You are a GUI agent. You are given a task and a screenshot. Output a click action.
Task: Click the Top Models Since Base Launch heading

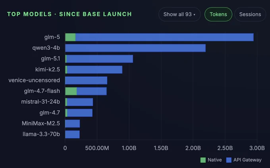click(x=69, y=14)
